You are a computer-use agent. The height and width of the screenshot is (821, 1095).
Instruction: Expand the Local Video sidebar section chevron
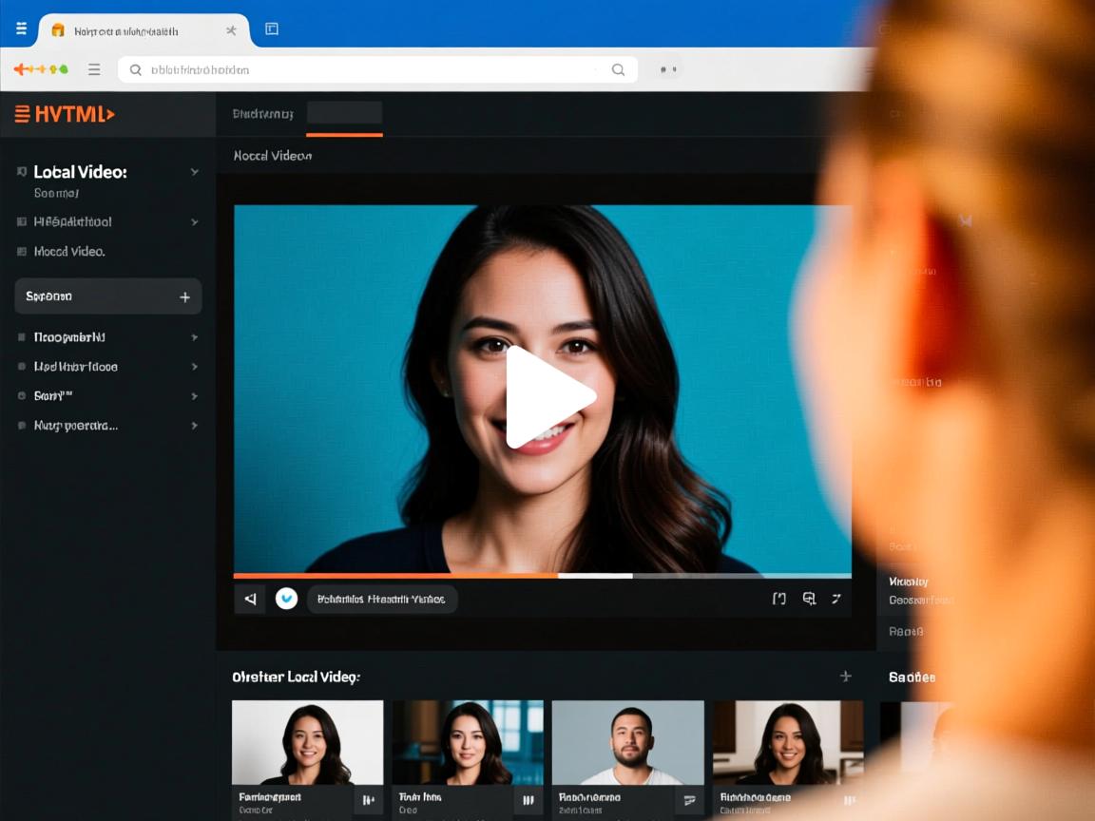tap(194, 172)
